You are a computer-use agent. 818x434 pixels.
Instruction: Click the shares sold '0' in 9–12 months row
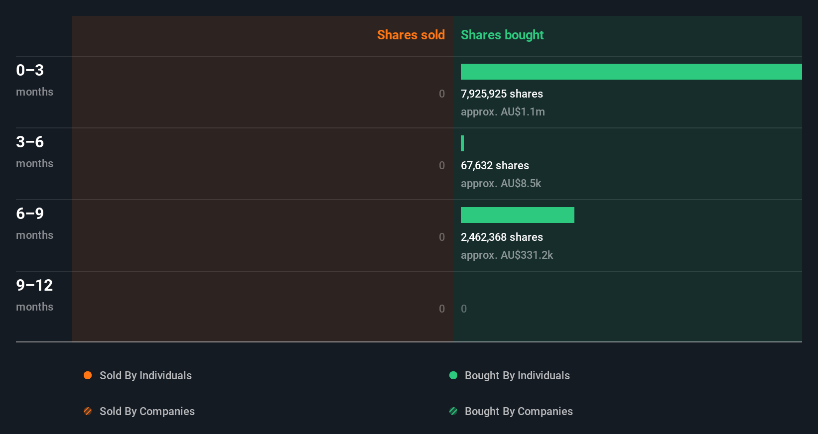point(442,309)
